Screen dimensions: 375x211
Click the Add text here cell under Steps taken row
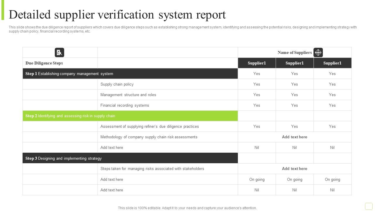(x=294, y=169)
